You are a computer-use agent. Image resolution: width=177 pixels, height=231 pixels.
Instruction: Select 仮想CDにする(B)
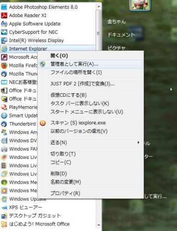(x=91, y=95)
